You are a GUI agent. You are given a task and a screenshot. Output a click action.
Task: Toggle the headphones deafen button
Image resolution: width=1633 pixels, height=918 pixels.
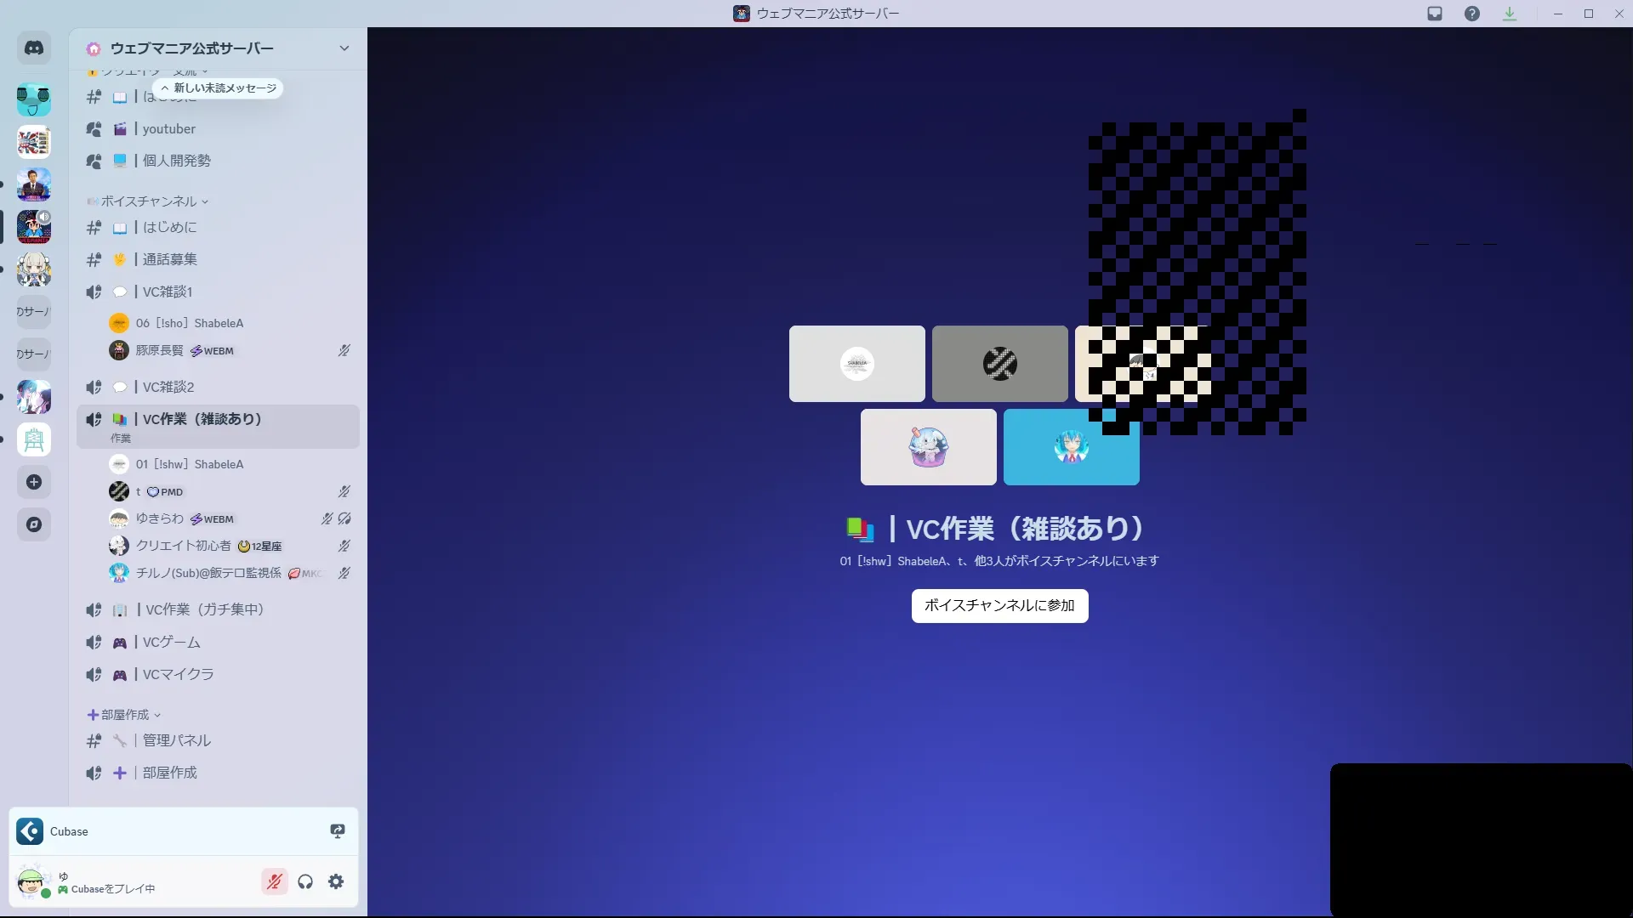pyautogui.click(x=305, y=881)
